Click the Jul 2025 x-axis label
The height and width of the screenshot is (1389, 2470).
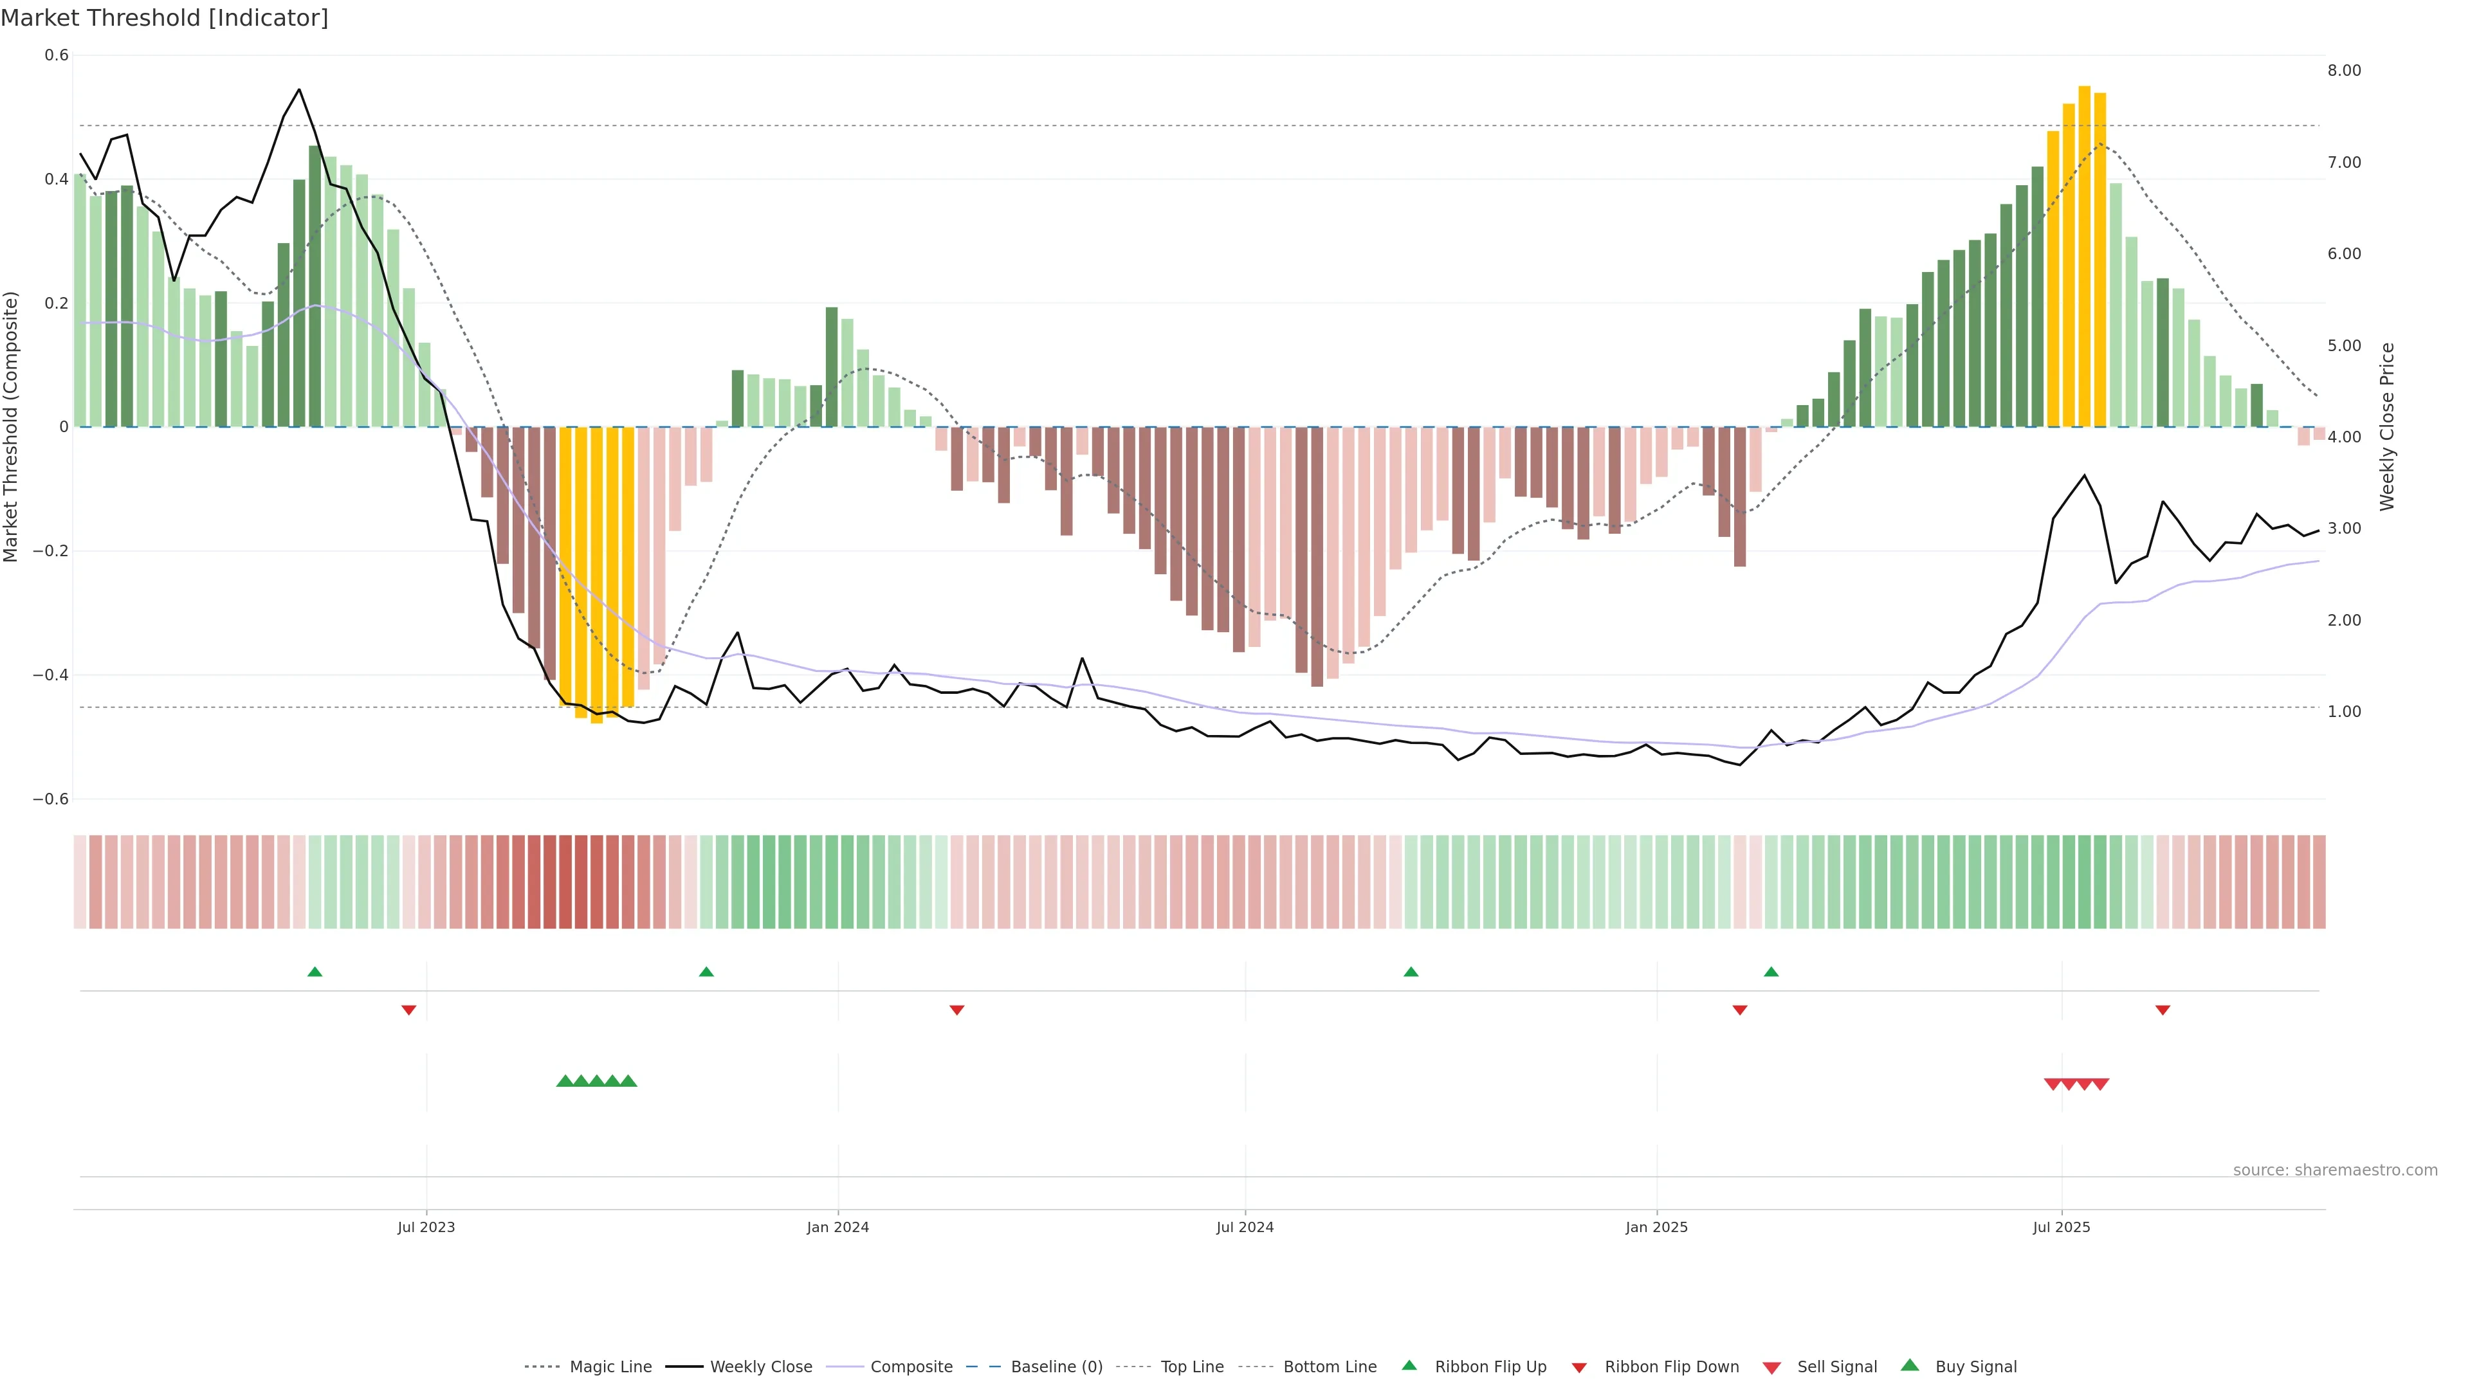pos(2060,1227)
